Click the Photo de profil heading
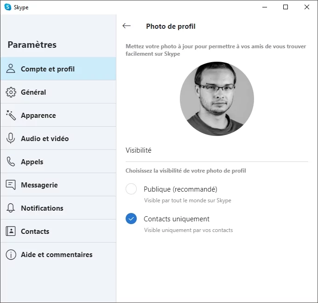The height and width of the screenshot is (303, 318). [x=171, y=26]
